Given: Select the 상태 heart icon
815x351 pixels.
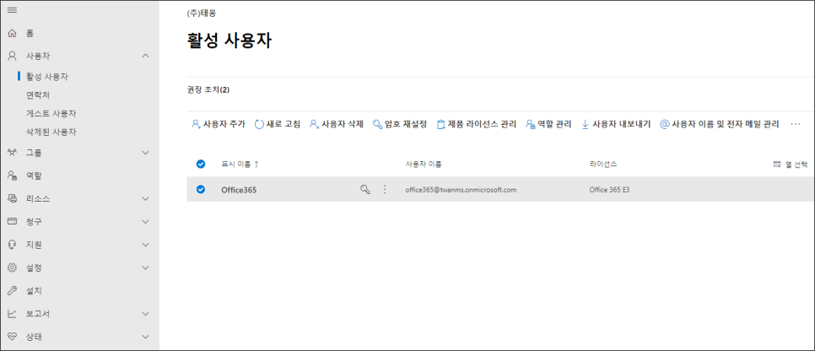Looking at the screenshot, I should coord(12,337).
